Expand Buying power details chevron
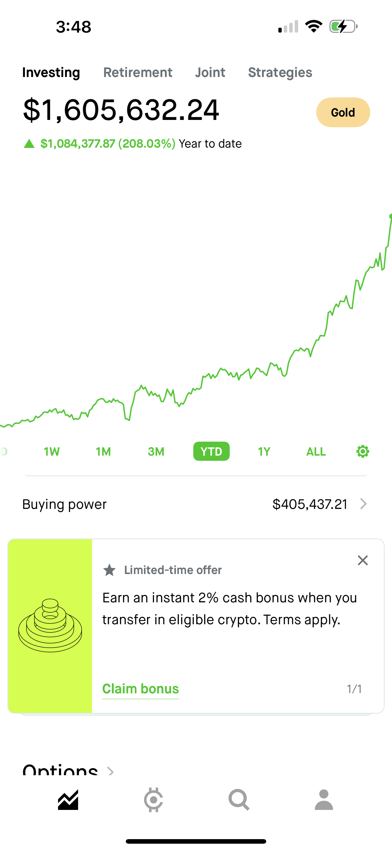 pos(363,504)
